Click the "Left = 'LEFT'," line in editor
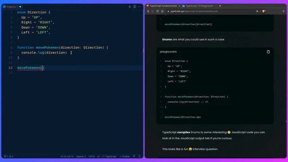Screen dimensions: 288x162 (36, 32)
